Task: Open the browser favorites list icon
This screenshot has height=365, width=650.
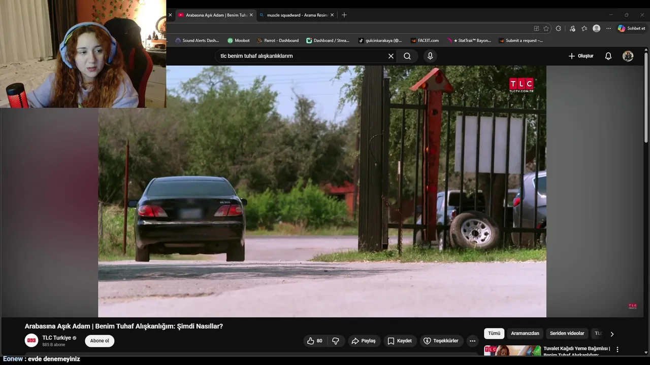Action: tap(584, 28)
